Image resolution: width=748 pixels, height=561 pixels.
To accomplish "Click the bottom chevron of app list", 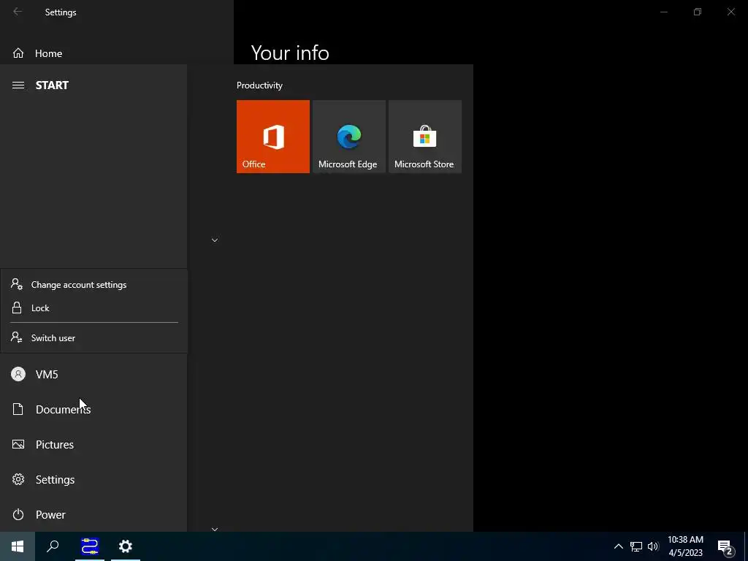I will (x=215, y=529).
